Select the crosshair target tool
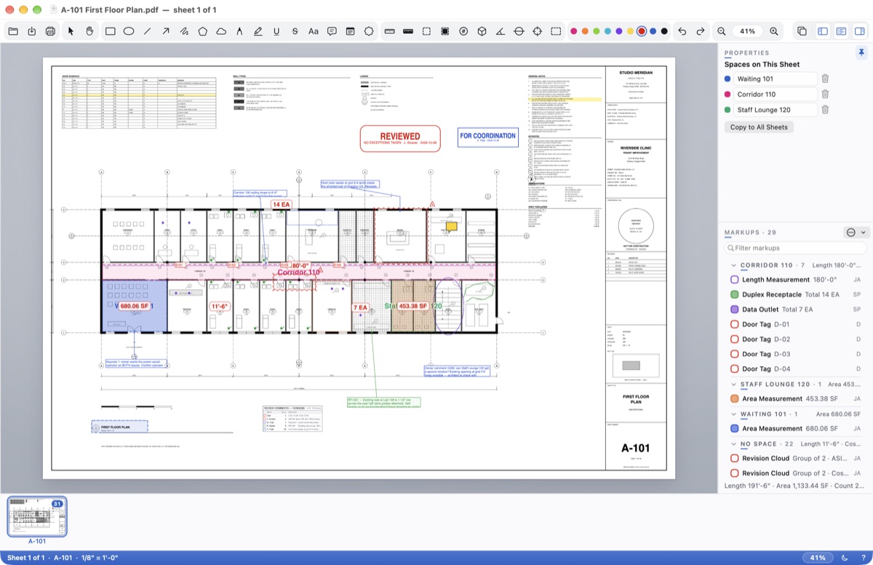Screen dimensions: 873x565 coord(538,31)
